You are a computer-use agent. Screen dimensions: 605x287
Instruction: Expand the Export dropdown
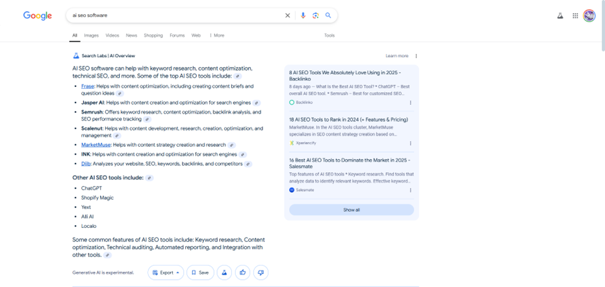[x=166, y=273]
